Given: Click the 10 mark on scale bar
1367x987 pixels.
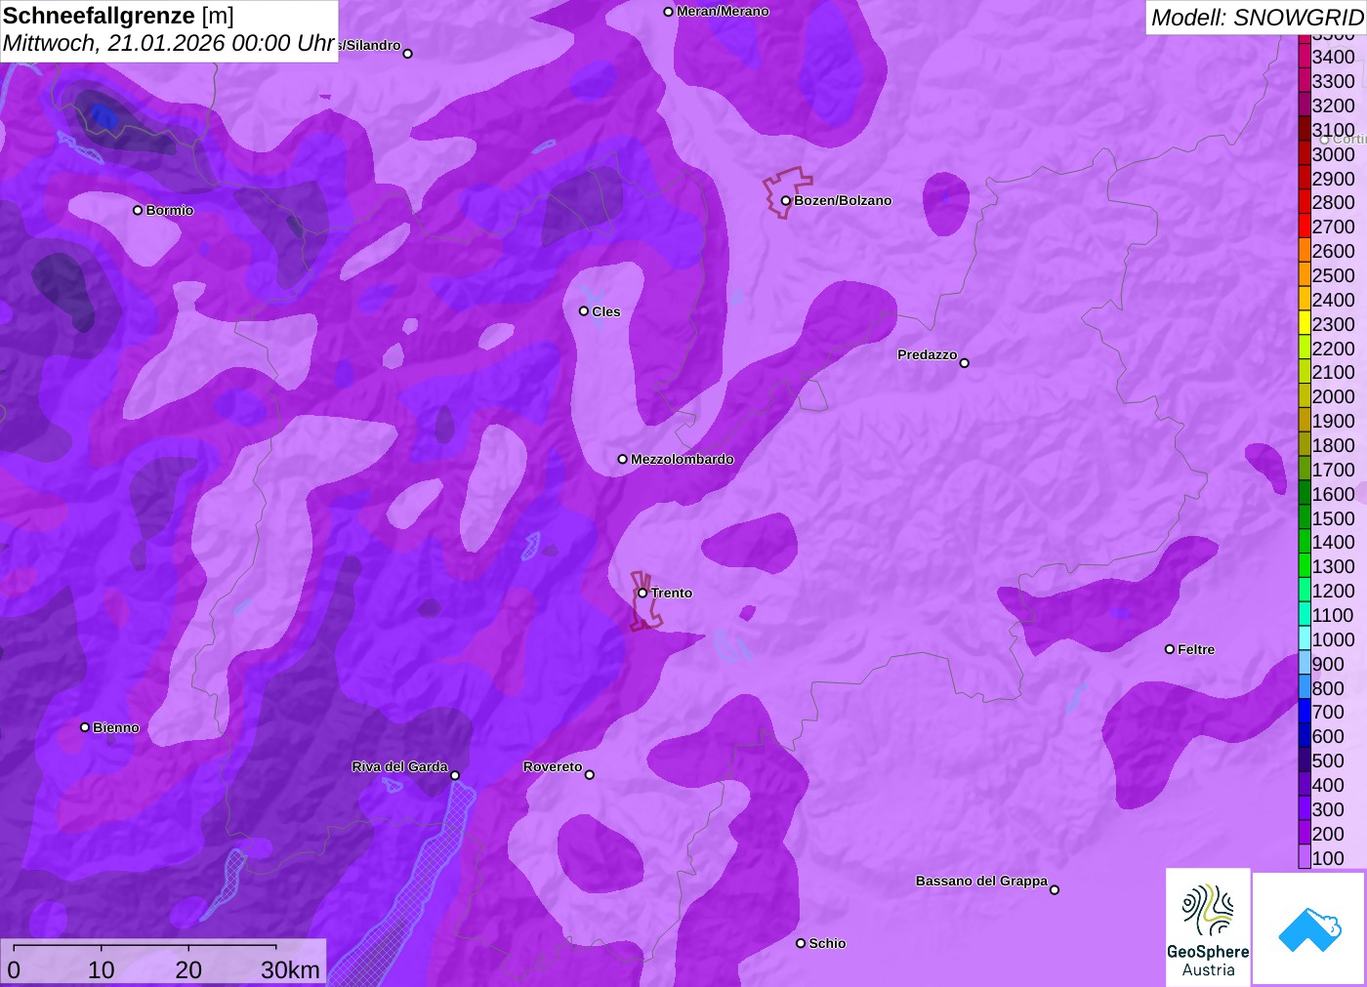Looking at the screenshot, I should (x=102, y=969).
